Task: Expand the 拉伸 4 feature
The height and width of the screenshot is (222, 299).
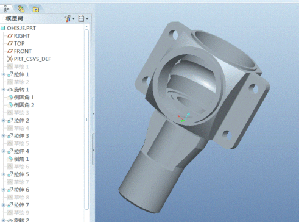Action: [x=3, y=151]
